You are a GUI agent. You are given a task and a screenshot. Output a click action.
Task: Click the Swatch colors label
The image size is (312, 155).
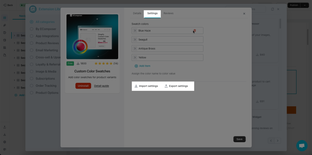[140, 24]
